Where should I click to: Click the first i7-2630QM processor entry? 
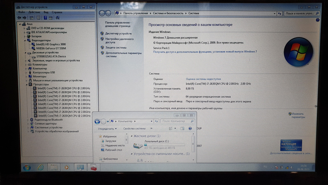point(64,88)
